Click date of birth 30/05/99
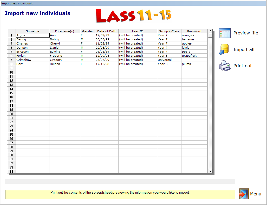 tap(107, 39)
